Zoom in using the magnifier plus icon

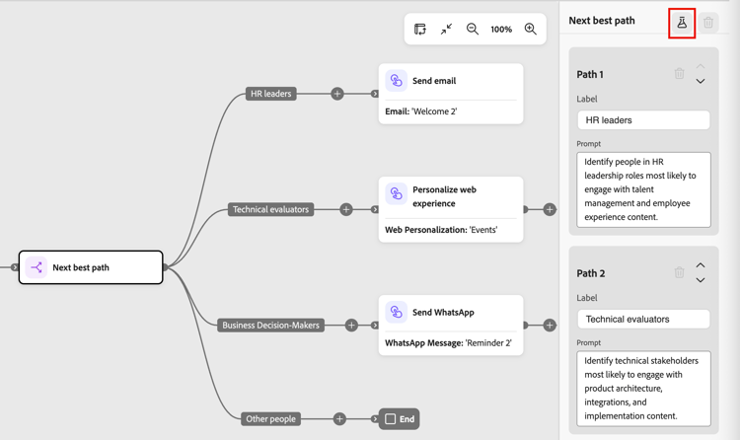(x=531, y=30)
